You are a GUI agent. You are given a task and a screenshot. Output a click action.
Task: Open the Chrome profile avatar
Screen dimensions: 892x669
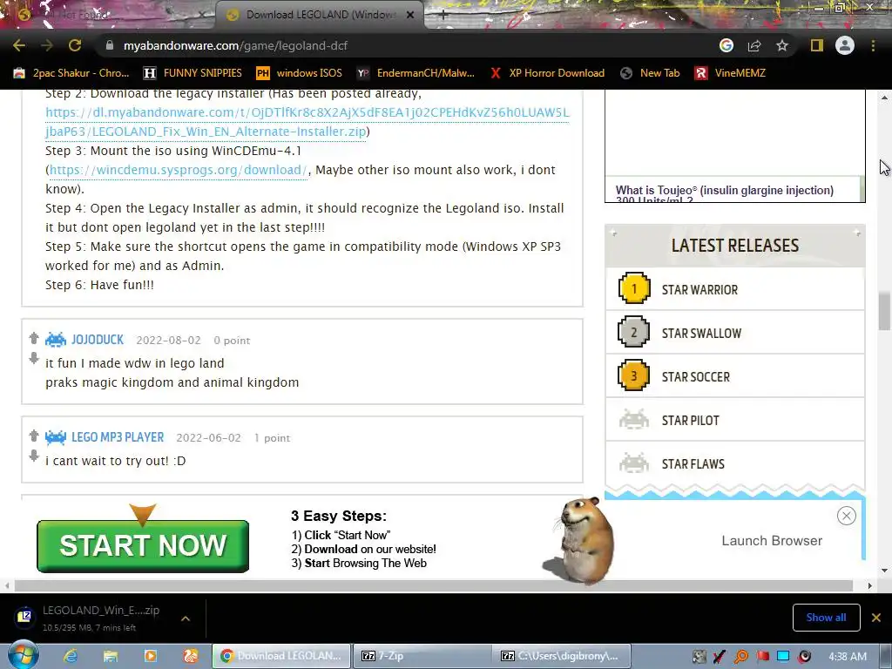(x=845, y=45)
